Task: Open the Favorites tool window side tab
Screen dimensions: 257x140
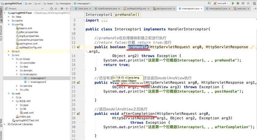Action: 1,136
